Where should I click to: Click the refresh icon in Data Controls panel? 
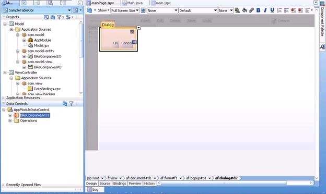pyautogui.click(x=65, y=104)
